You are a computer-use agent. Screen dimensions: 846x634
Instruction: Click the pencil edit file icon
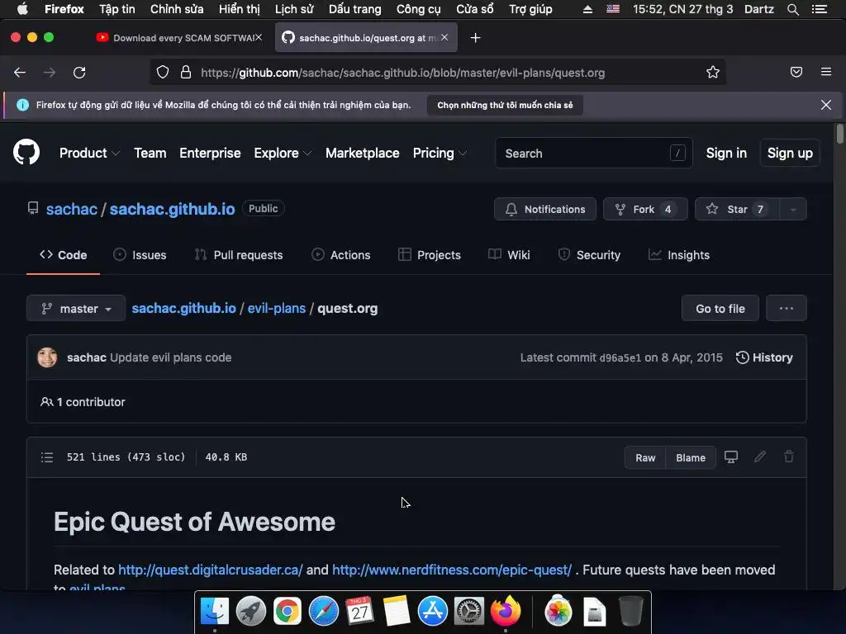coord(760,457)
